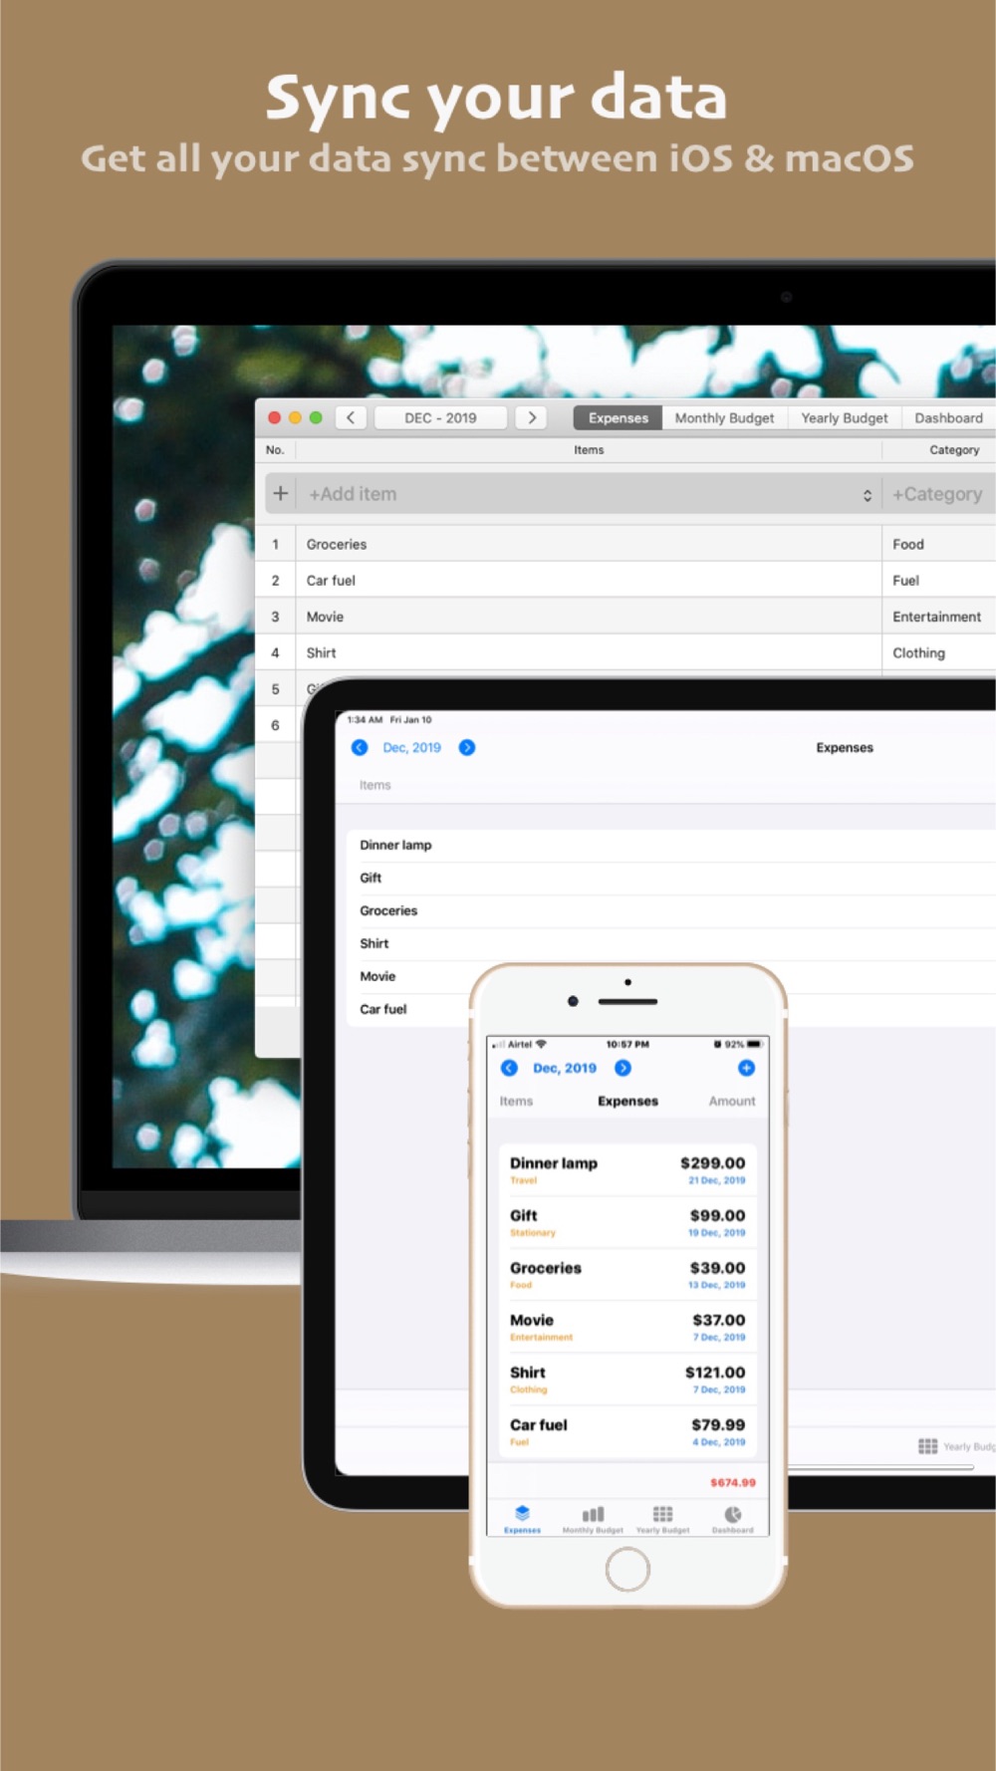
Task: Click the Food category cell
Action: tap(938, 544)
